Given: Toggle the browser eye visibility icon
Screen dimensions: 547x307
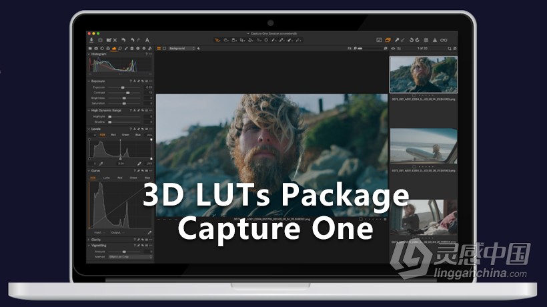Looking at the screenshot, I should (393, 49).
